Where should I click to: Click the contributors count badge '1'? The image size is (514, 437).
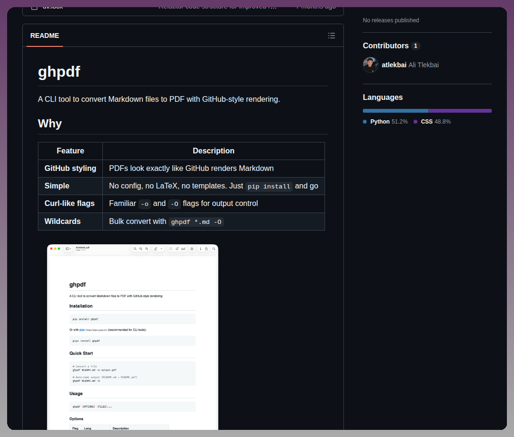[x=415, y=46]
